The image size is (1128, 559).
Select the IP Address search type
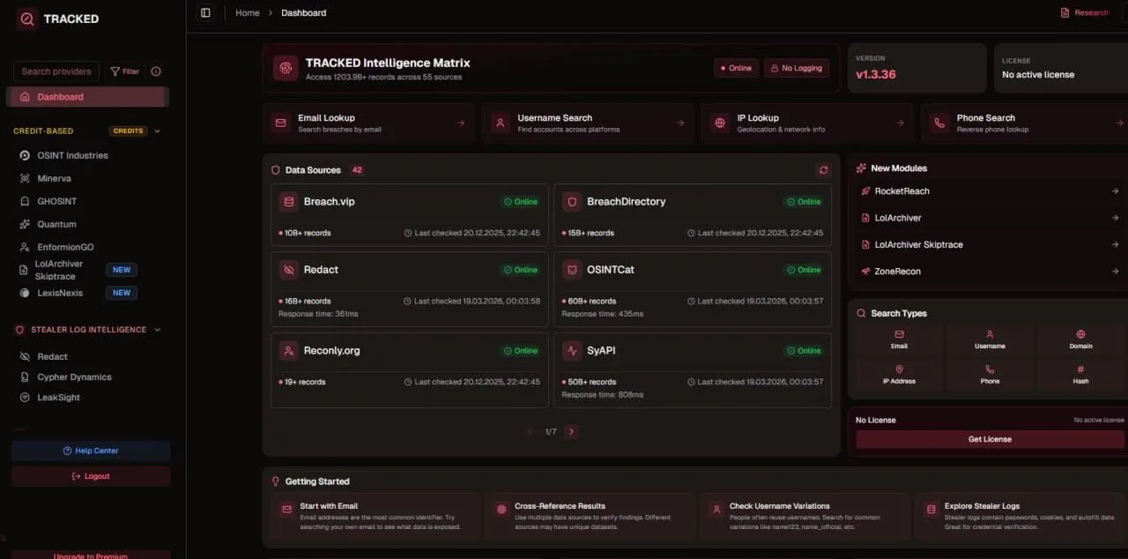point(899,376)
